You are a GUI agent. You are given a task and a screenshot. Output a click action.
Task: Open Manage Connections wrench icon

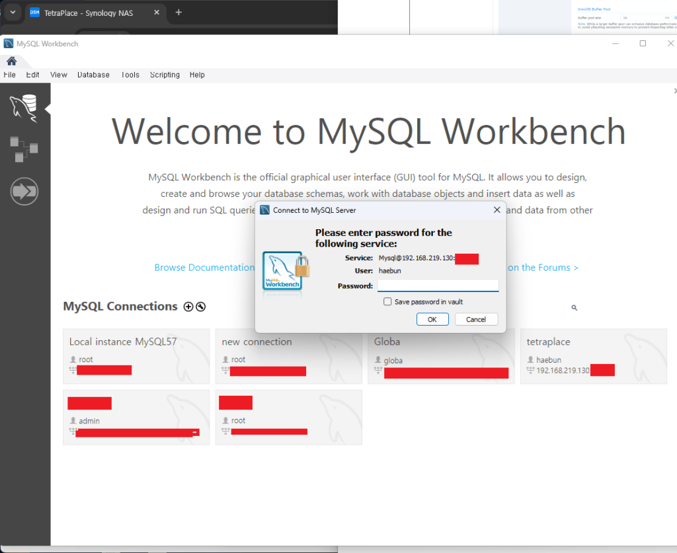tap(200, 307)
